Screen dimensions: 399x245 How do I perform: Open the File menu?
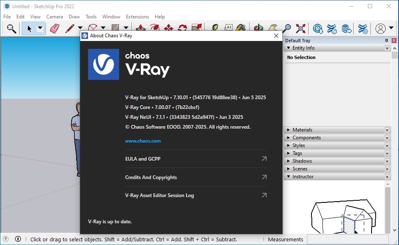[7, 16]
